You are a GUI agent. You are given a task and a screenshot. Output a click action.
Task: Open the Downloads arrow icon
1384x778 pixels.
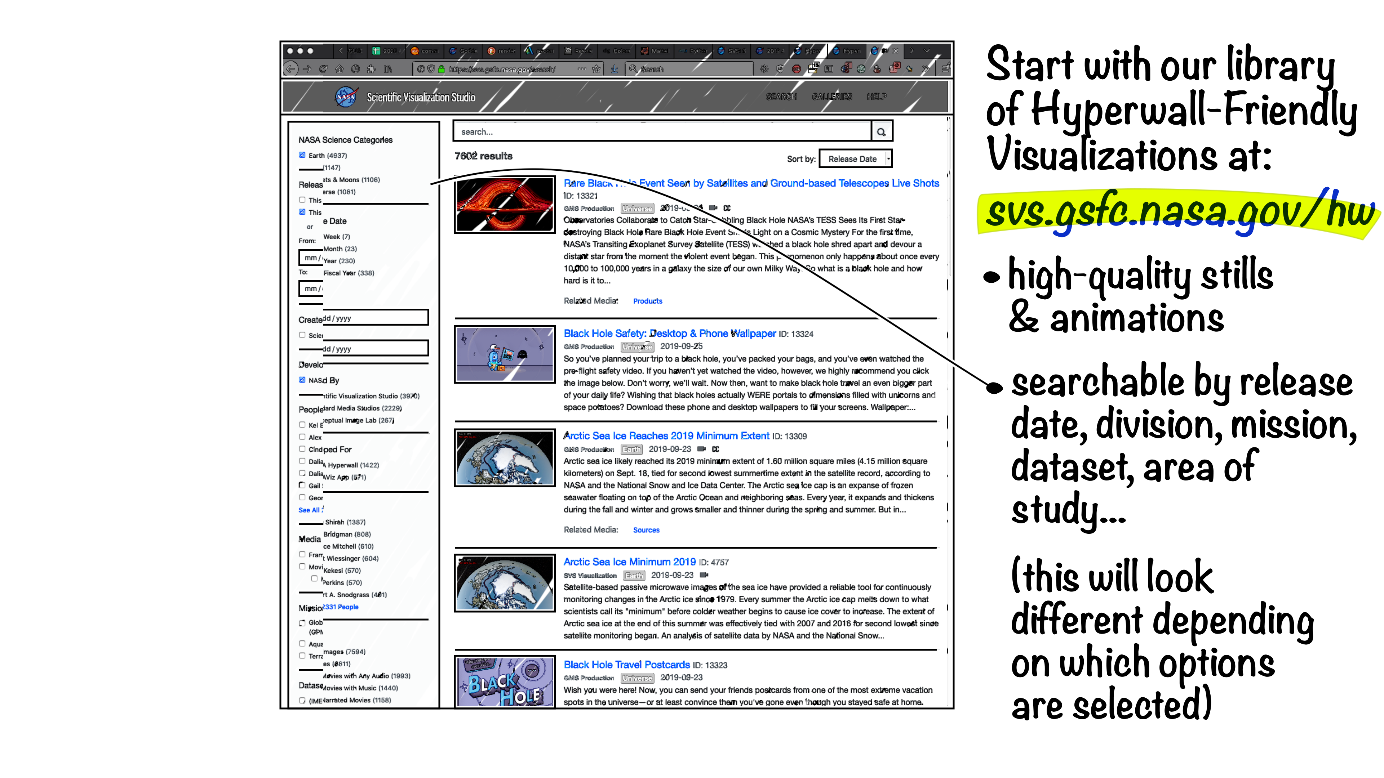614,69
